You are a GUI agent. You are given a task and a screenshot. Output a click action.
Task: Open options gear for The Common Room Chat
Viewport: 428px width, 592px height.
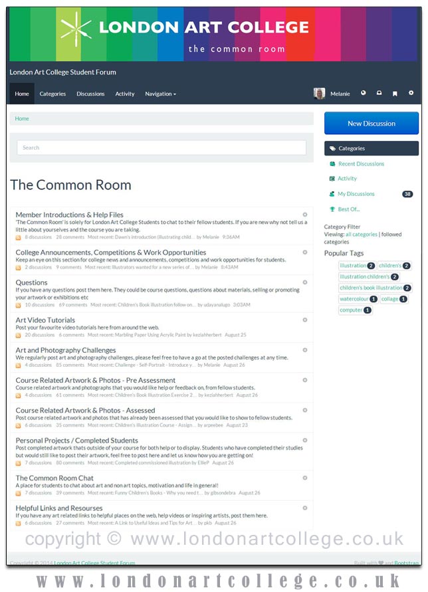305,478
